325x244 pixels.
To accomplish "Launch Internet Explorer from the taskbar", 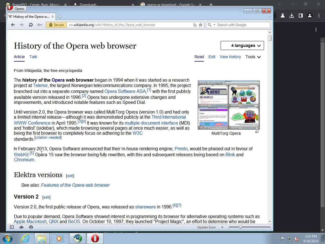I will (25, 238).
